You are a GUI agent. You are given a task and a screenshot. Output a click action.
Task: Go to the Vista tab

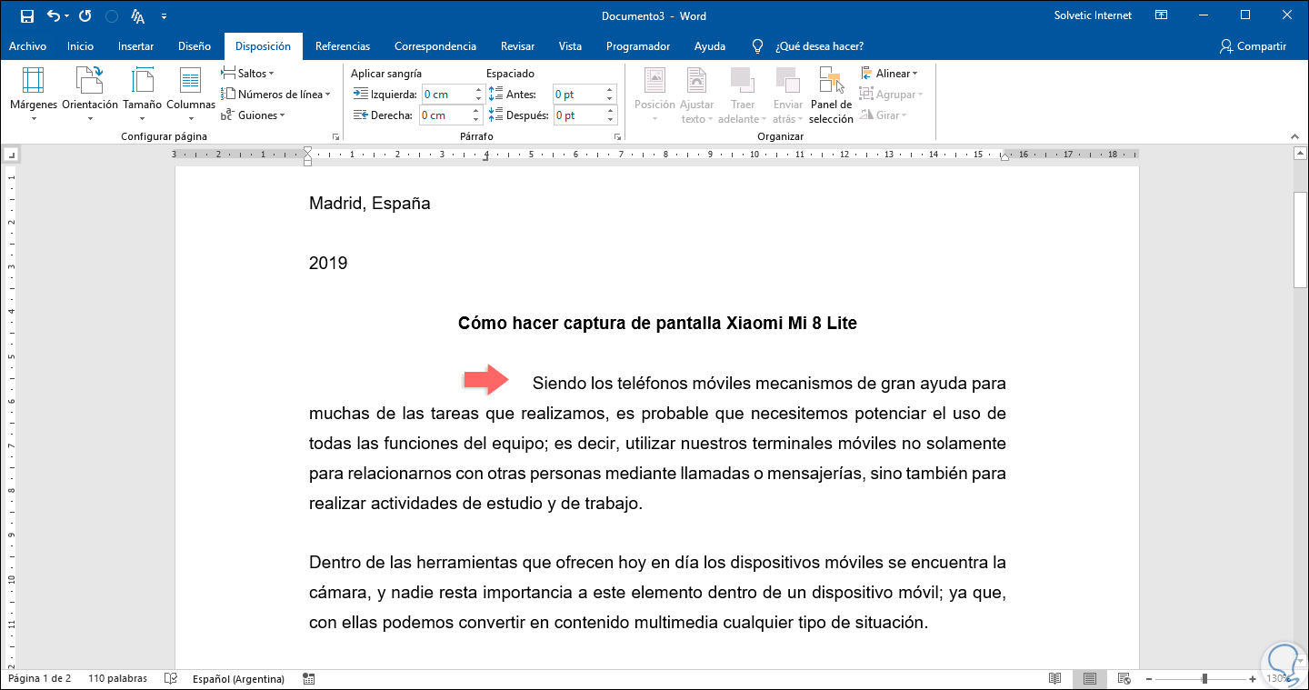click(x=570, y=46)
